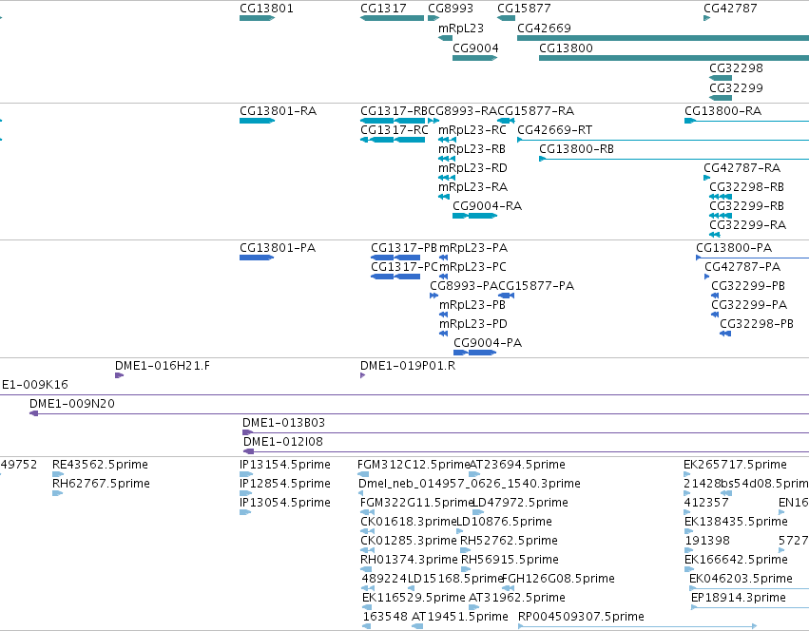The image size is (809, 631).
Task: Select the CG9004 gene label
Action: (475, 48)
